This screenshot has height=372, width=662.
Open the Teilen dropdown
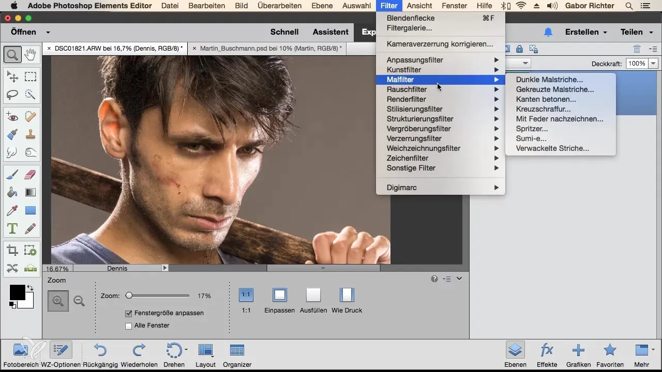click(636, 32)
